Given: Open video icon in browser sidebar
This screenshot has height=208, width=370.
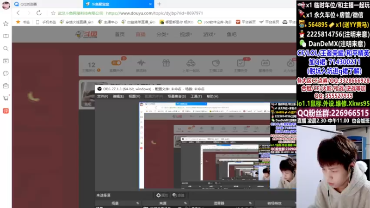Looking at the screenshot, I should click(x=6, y=61).
